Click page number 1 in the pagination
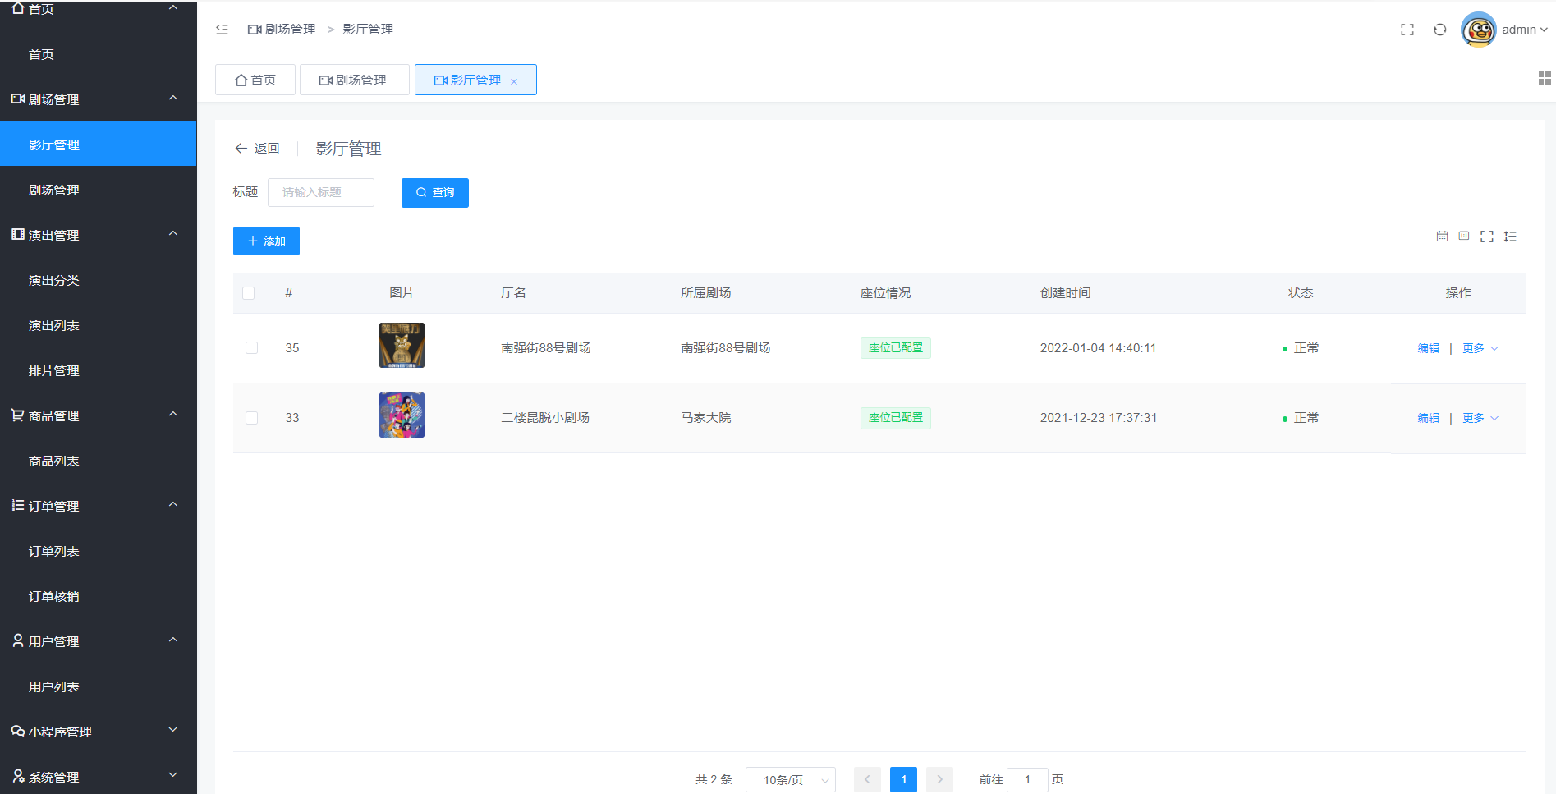The image size is (1556, 794). click(903, 779)
